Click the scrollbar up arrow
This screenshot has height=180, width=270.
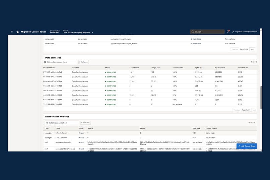tap(261, 30)
